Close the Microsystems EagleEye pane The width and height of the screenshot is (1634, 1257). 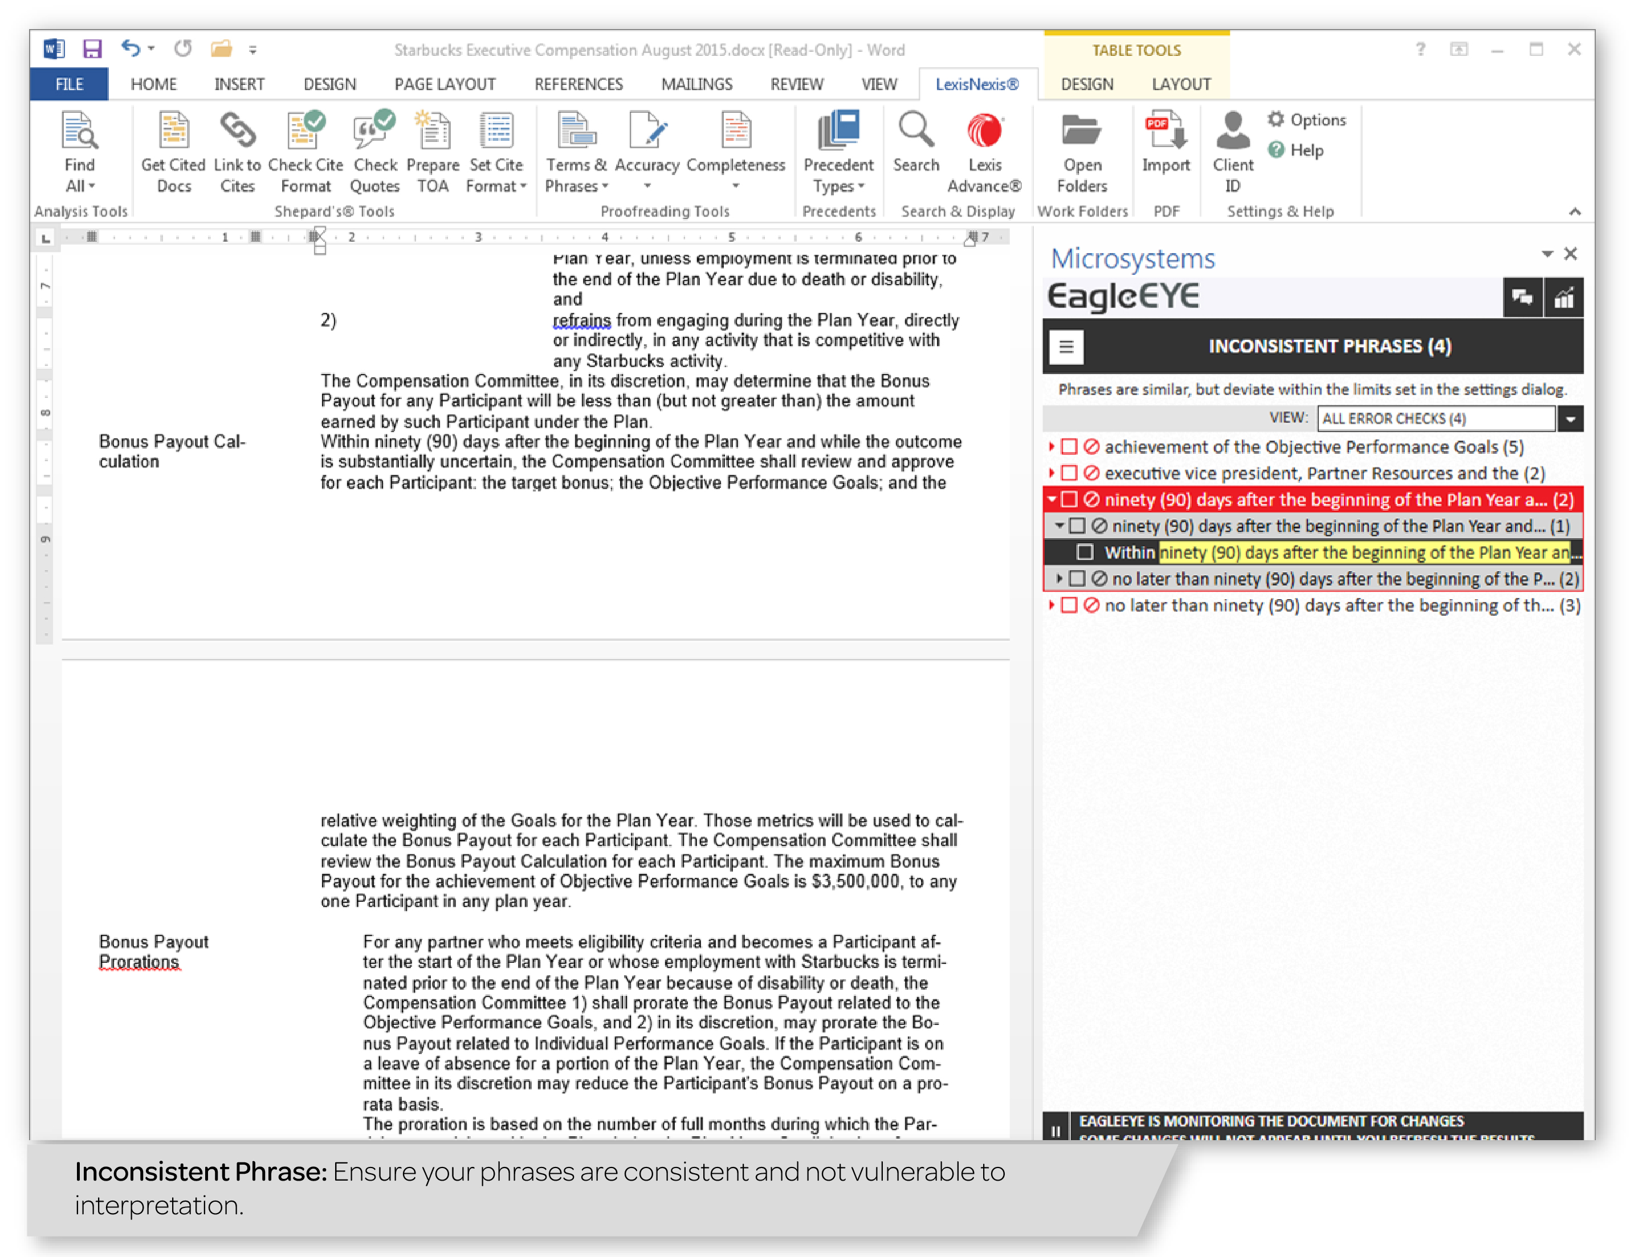pyautogui.click(x=1570, y=254)
